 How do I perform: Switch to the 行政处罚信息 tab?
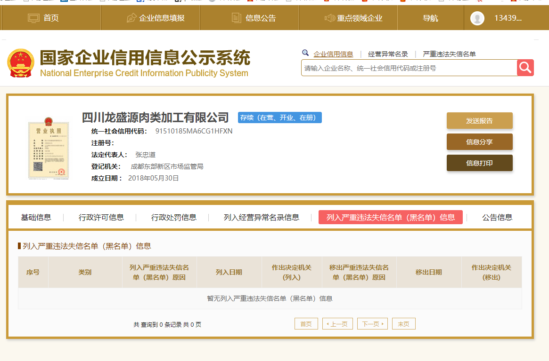click(174, 218)
